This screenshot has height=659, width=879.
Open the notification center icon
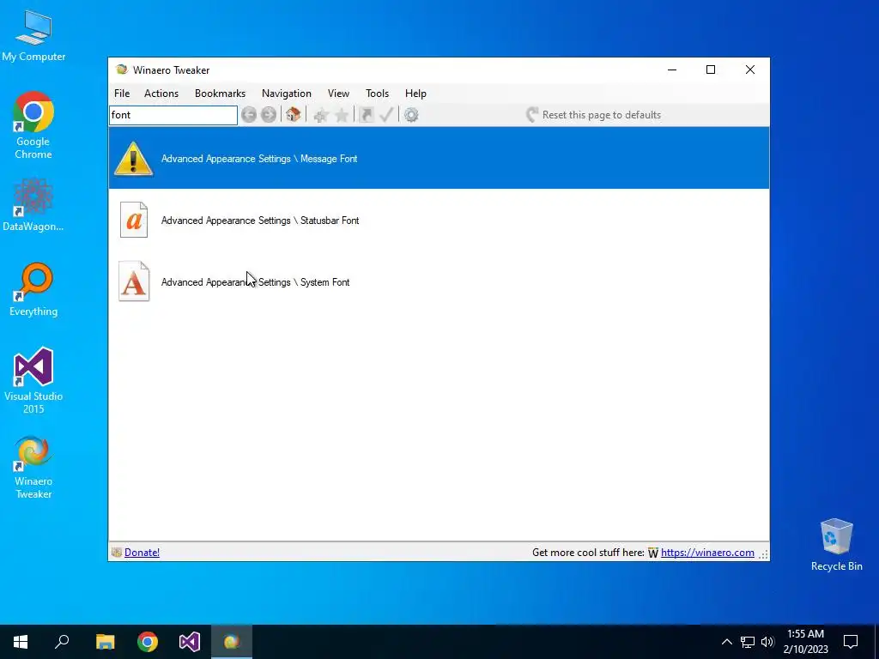click(x=851, y=642)
